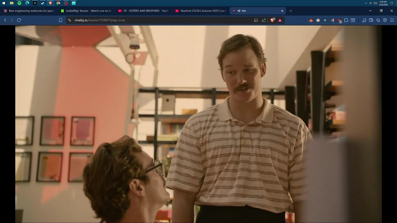Open Leo AI assistant sparkle icon
397x223 pixels.
tap(378, 20)
